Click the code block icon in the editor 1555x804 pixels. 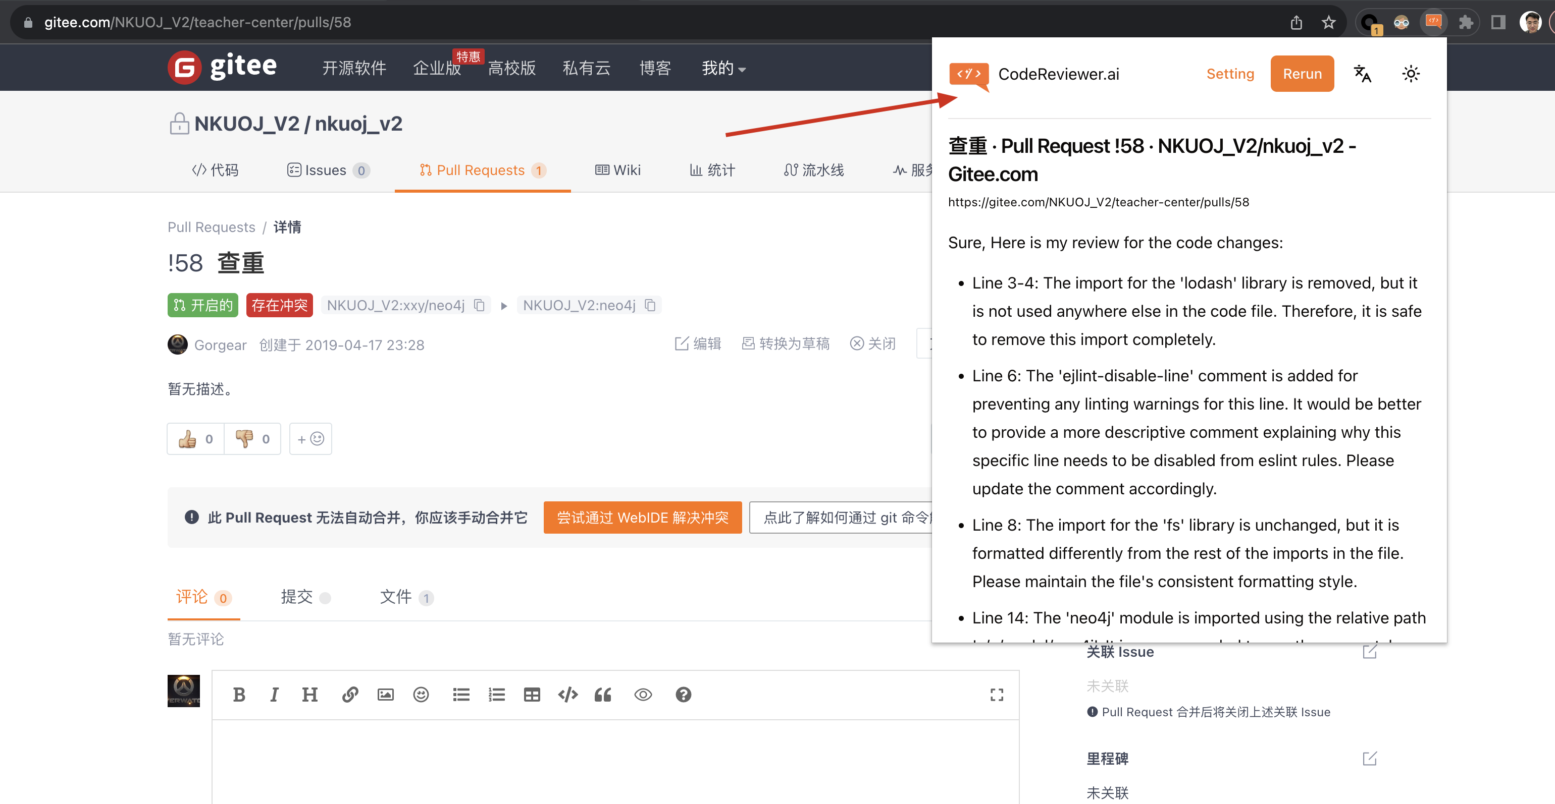click(567, 695)
